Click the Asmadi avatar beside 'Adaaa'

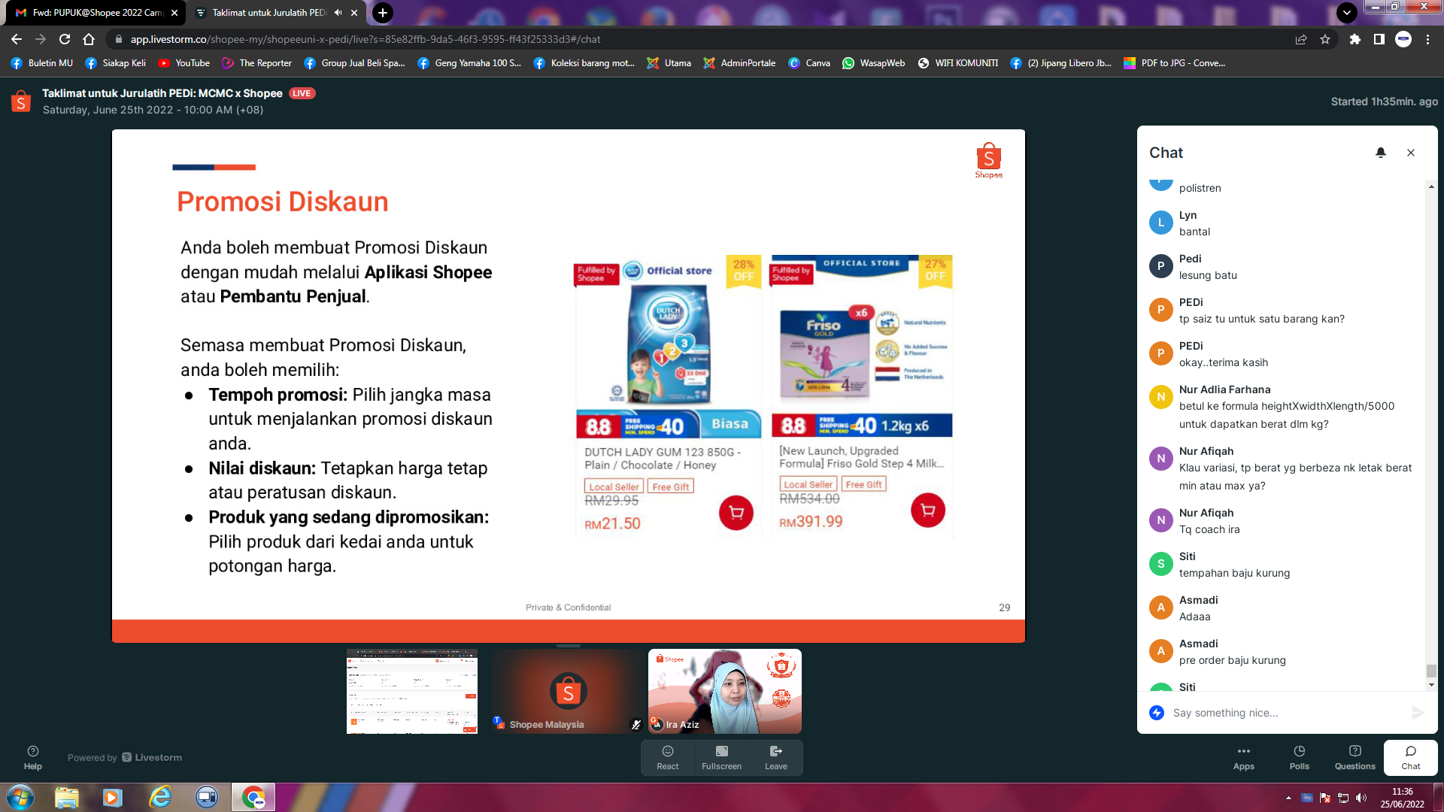(1160, 607)
